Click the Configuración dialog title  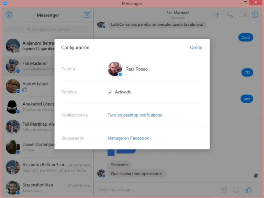[x=75, y=48]
